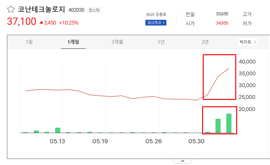
Task: Select the 1개월 chart tab
Action: tap(73, 42)
